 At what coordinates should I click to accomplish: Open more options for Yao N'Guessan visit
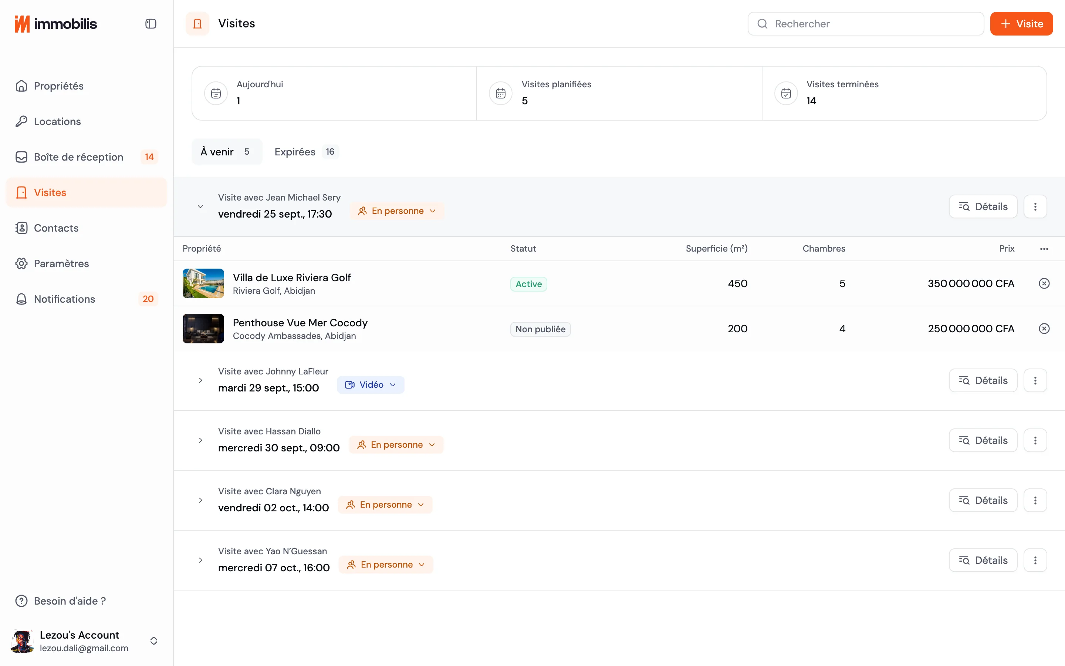(x=1035, y=560)
